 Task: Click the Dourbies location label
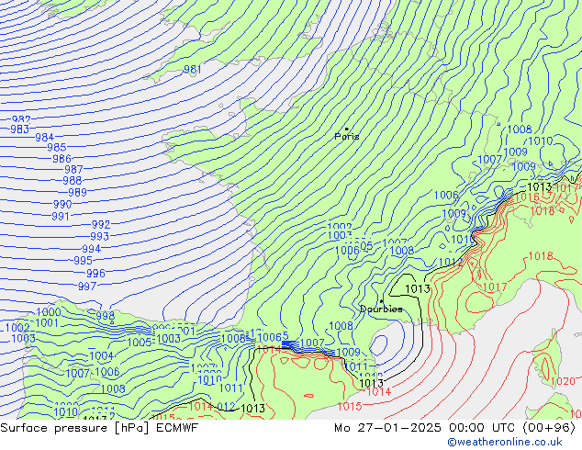click(x=381, y=309)
